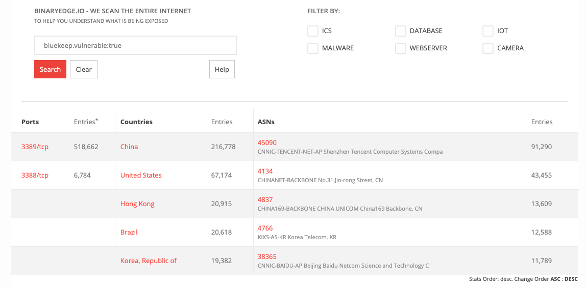
Task: Select the China country link
Action: [x=129, y=147]
